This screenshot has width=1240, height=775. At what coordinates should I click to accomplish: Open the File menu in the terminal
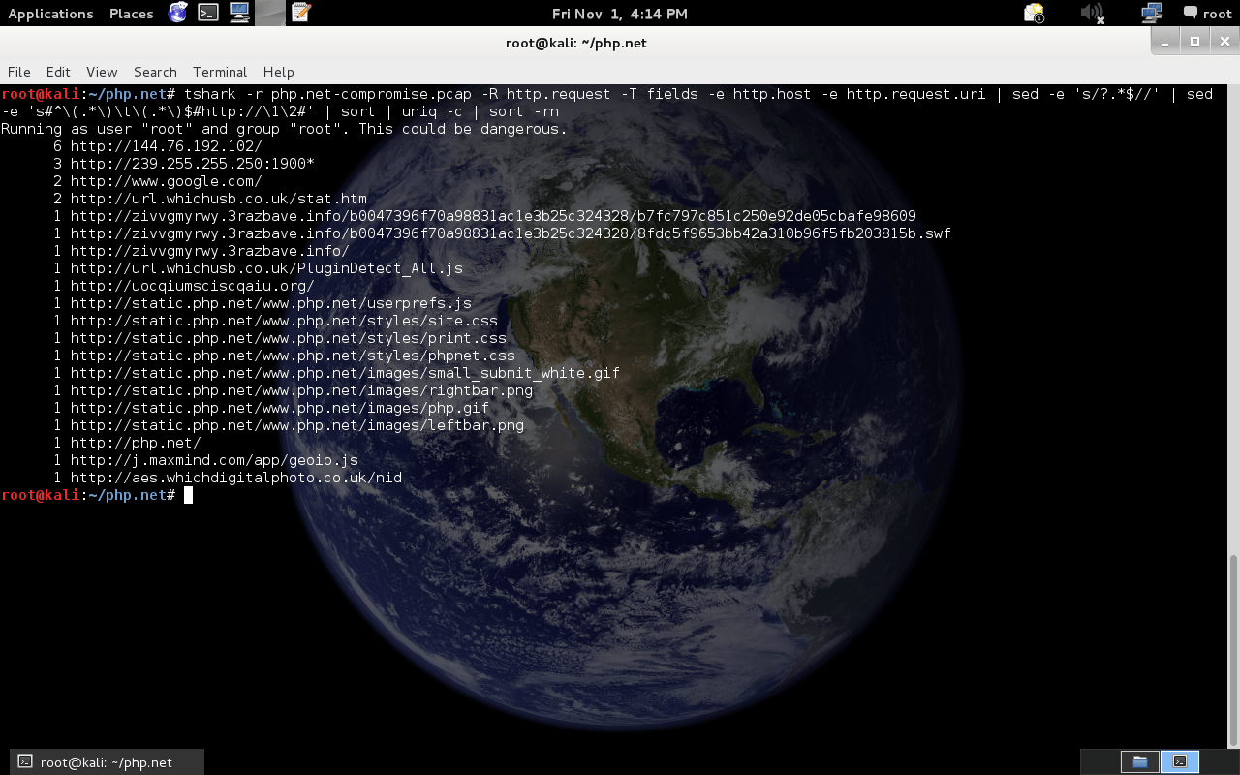click(x=19, y=72)
